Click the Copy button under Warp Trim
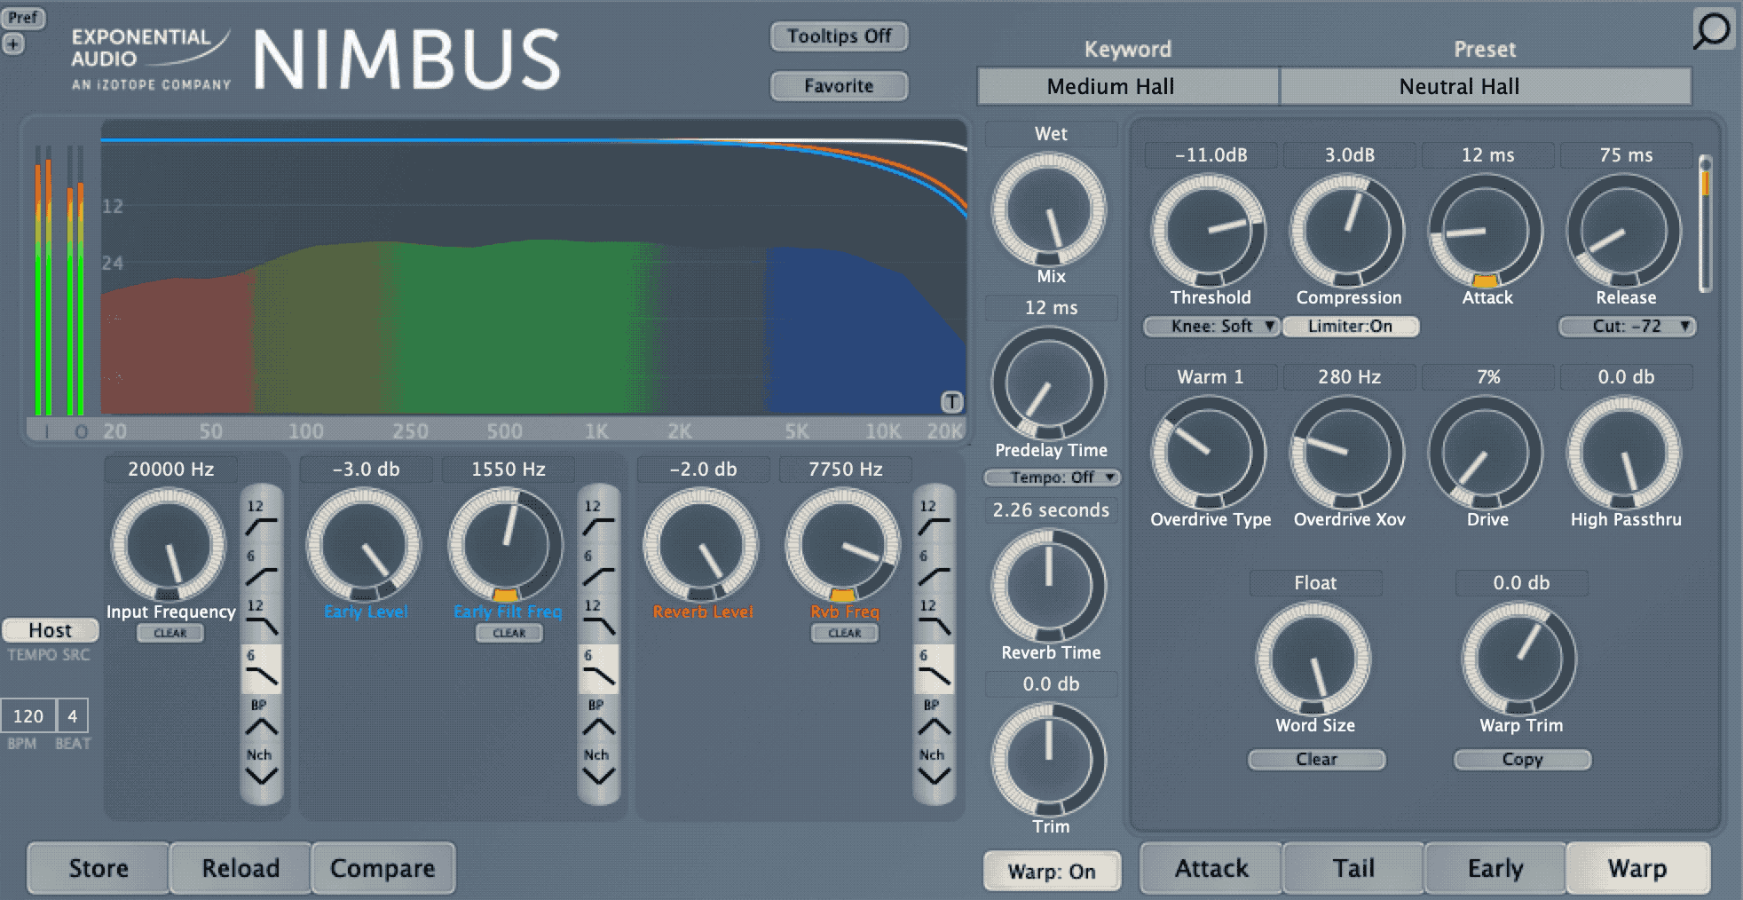The height and width of the screenshot is (900, 1743). [1522, 760]
